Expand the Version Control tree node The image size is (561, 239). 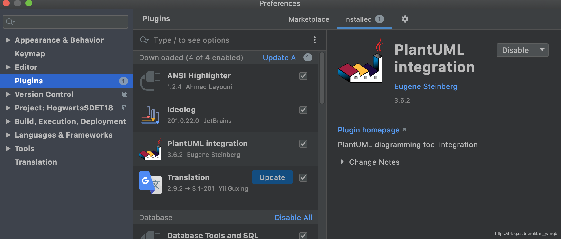click(8, 94)
